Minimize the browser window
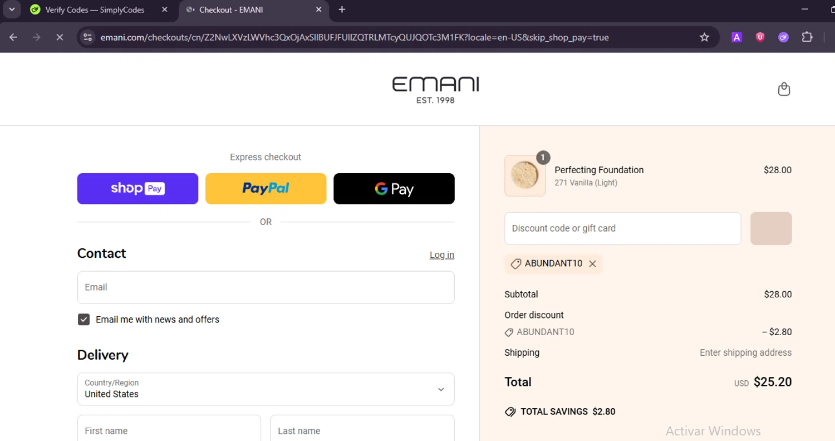The height and width of the screenshot is (441, 835). (804, 9)
